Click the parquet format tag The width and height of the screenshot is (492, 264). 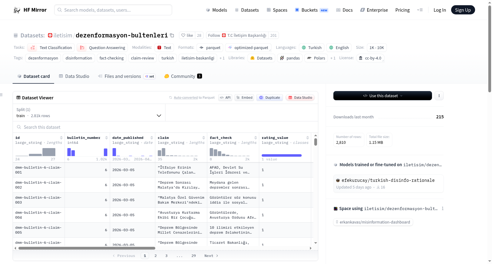pyautogui.click(x=210, y=48)
